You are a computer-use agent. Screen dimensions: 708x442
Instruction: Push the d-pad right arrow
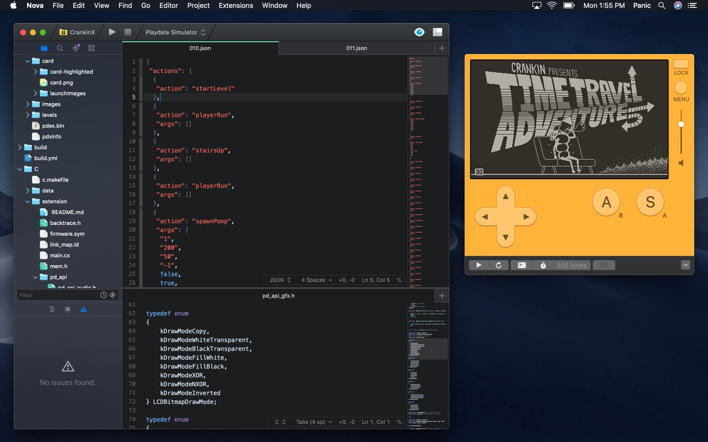[526, 217]
